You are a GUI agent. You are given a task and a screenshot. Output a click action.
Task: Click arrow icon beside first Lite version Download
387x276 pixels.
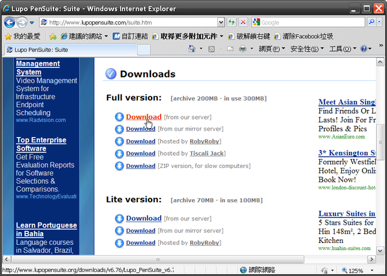(x=119, y=218)
